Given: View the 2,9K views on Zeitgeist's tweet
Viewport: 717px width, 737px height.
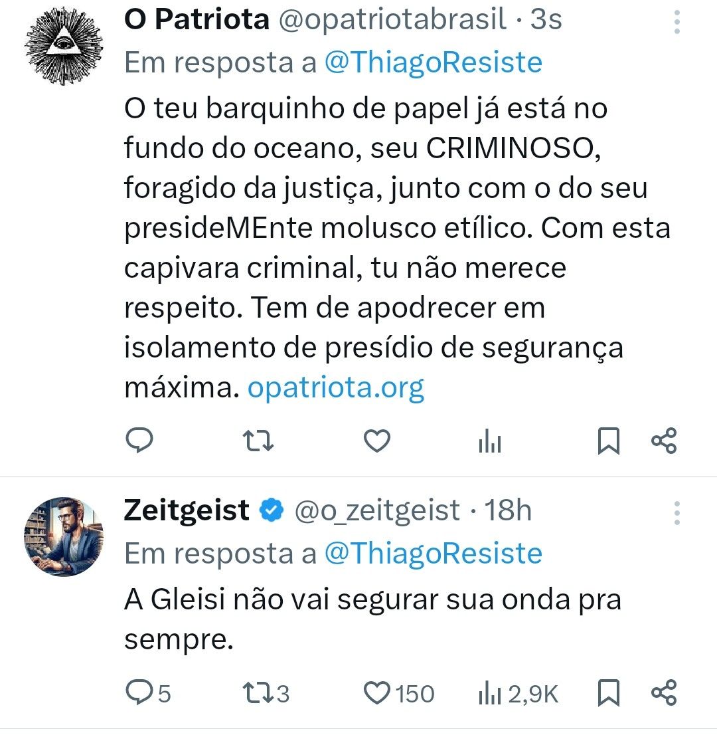Looking at the screenshot, I should [x=518, y=694].
